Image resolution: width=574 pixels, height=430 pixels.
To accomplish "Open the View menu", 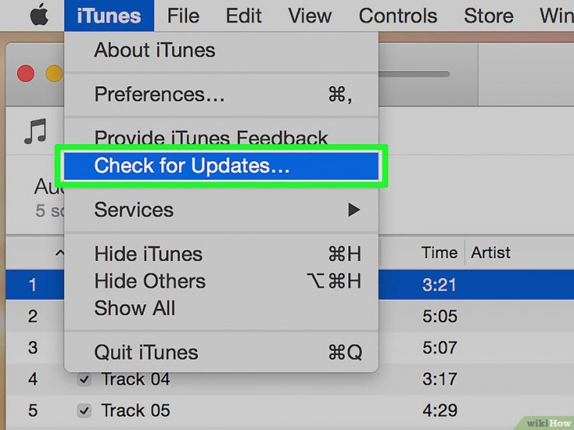I will [x=309, y=15].
